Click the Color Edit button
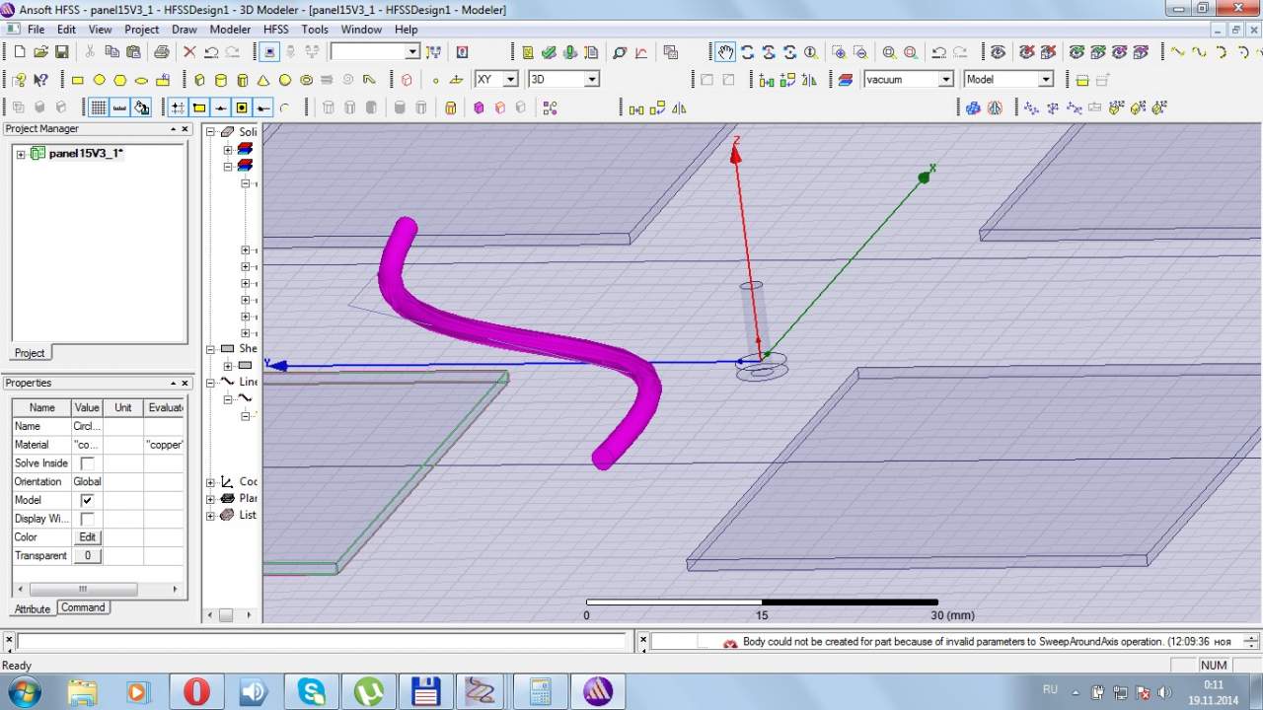This screenshot has width=1263, height=710. tap(87, 537)
